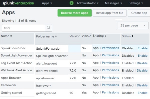
Task: Click Yes visible value for Getting started
Action: point(84,93)
